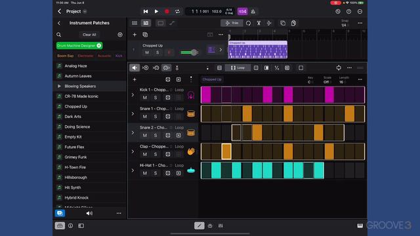420x236 pixels.
Task: Expand the Clap row
Action: click(133, 151)
